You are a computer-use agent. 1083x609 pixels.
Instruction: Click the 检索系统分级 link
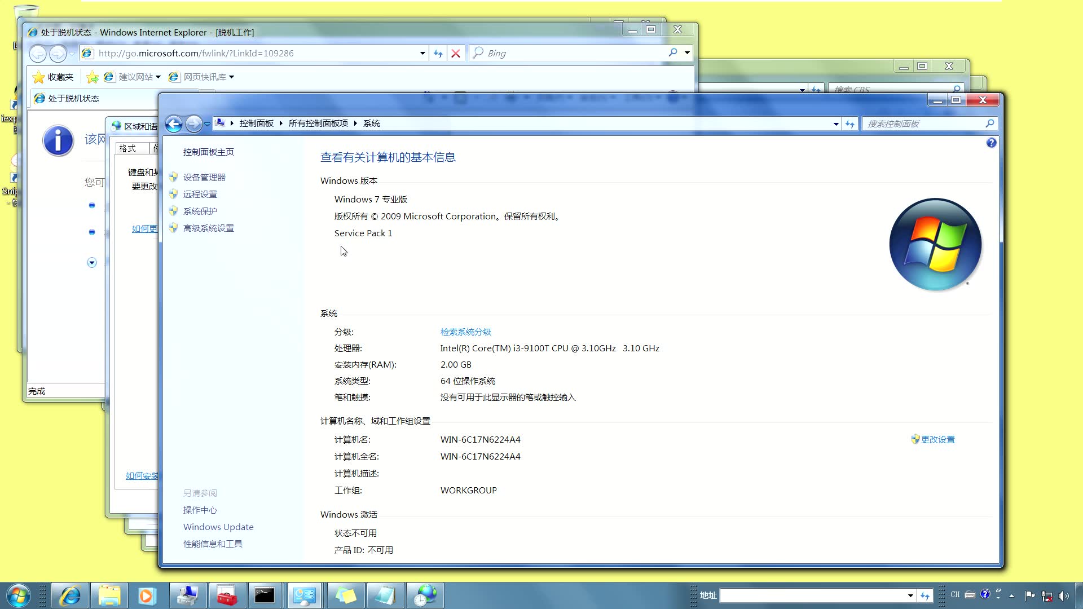coord(466,332)
